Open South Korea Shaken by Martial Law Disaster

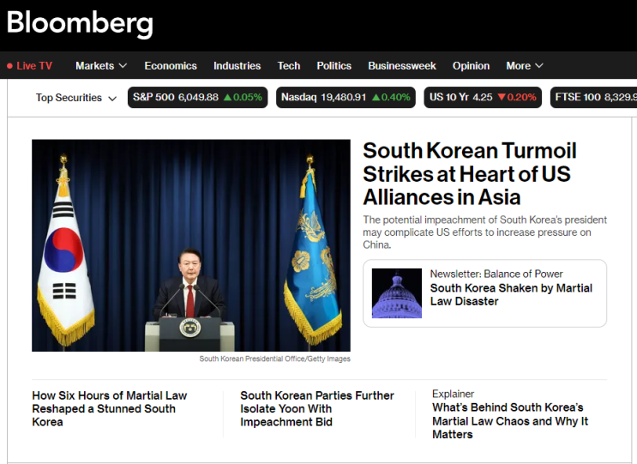pyautogui.click(x=511, y=294)
